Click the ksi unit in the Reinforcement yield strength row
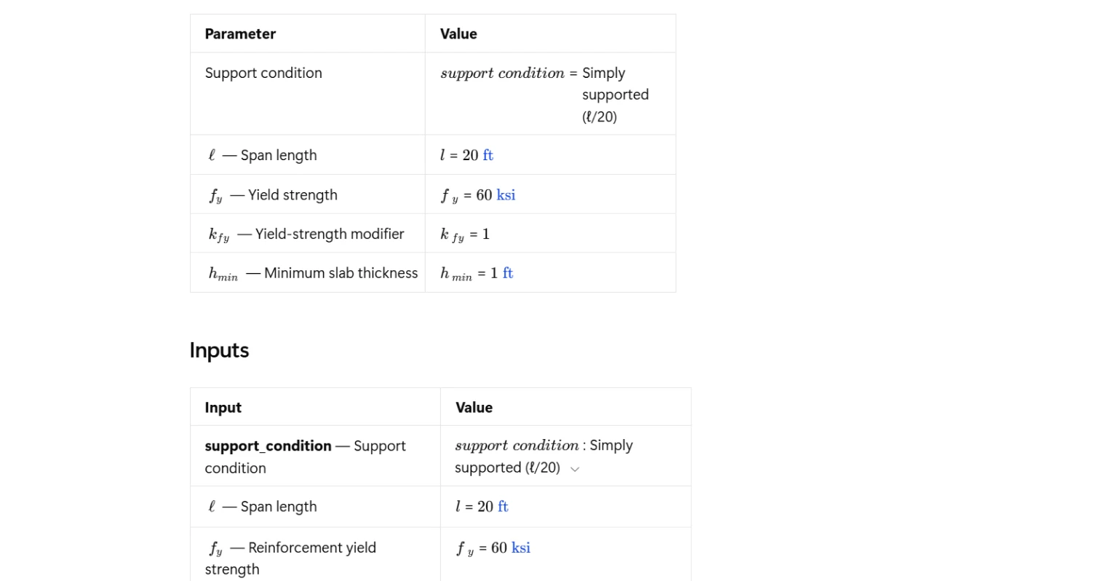Image resolution: width=1106 pixels, height=581 pixels. (521, 548)
